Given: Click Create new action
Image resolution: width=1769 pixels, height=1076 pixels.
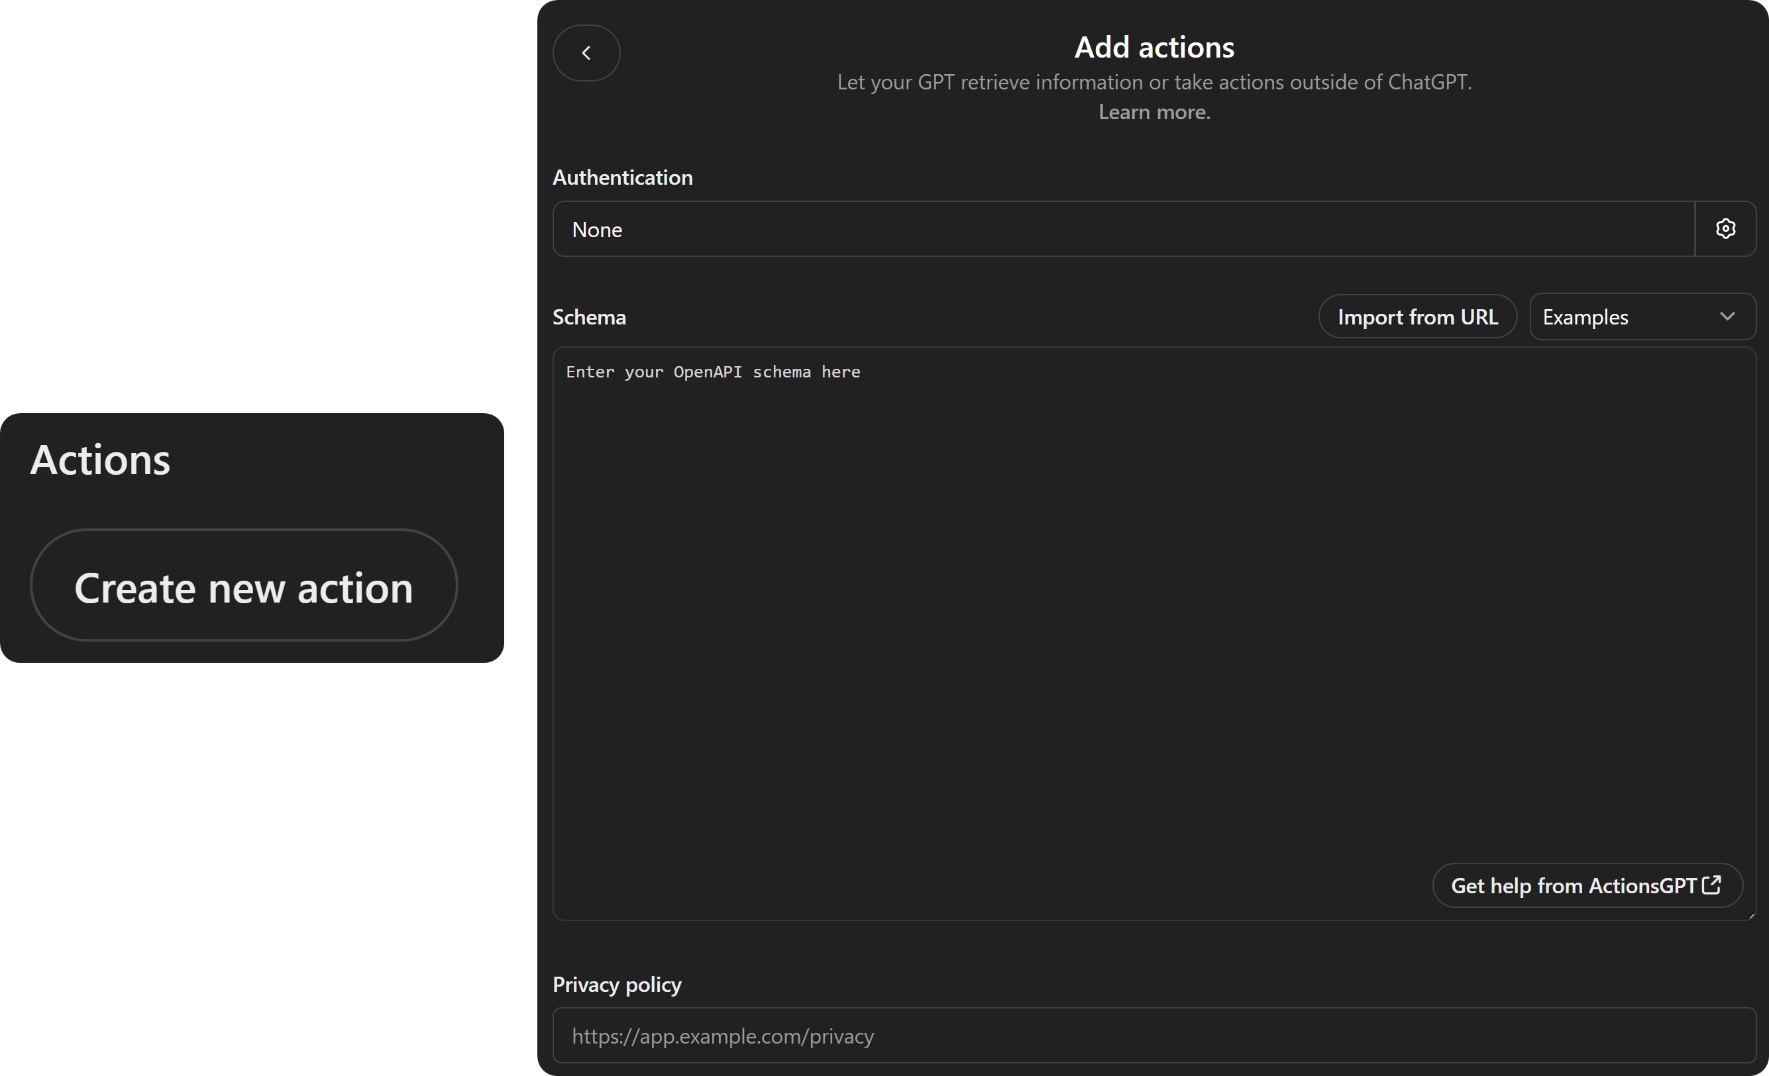Looking at the screenshot, I should click(243, 586).
